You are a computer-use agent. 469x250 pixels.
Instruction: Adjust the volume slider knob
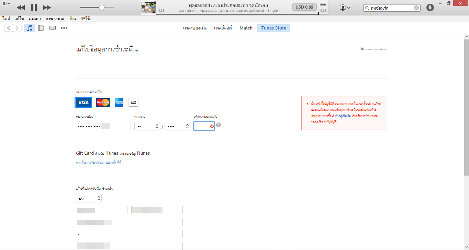click(102, 8)
